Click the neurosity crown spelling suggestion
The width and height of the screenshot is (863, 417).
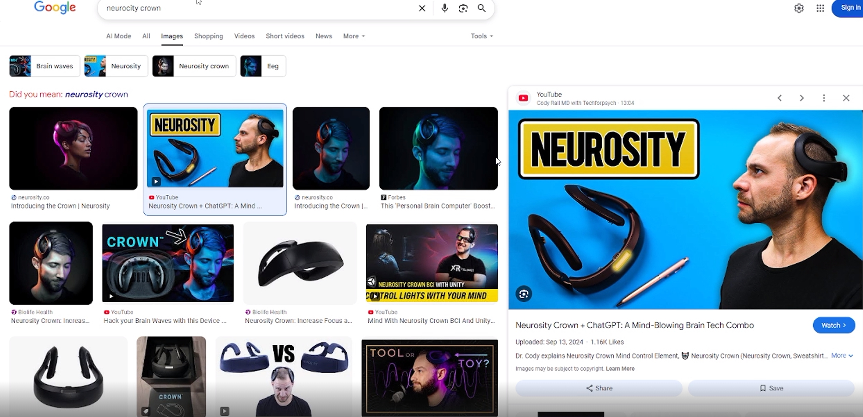(x=96, y=94)
